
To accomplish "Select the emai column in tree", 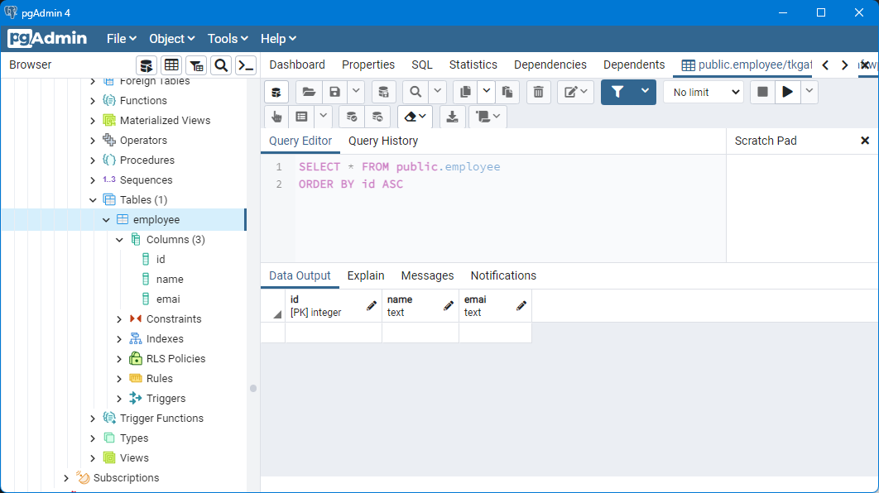I will tap(168, 299).
